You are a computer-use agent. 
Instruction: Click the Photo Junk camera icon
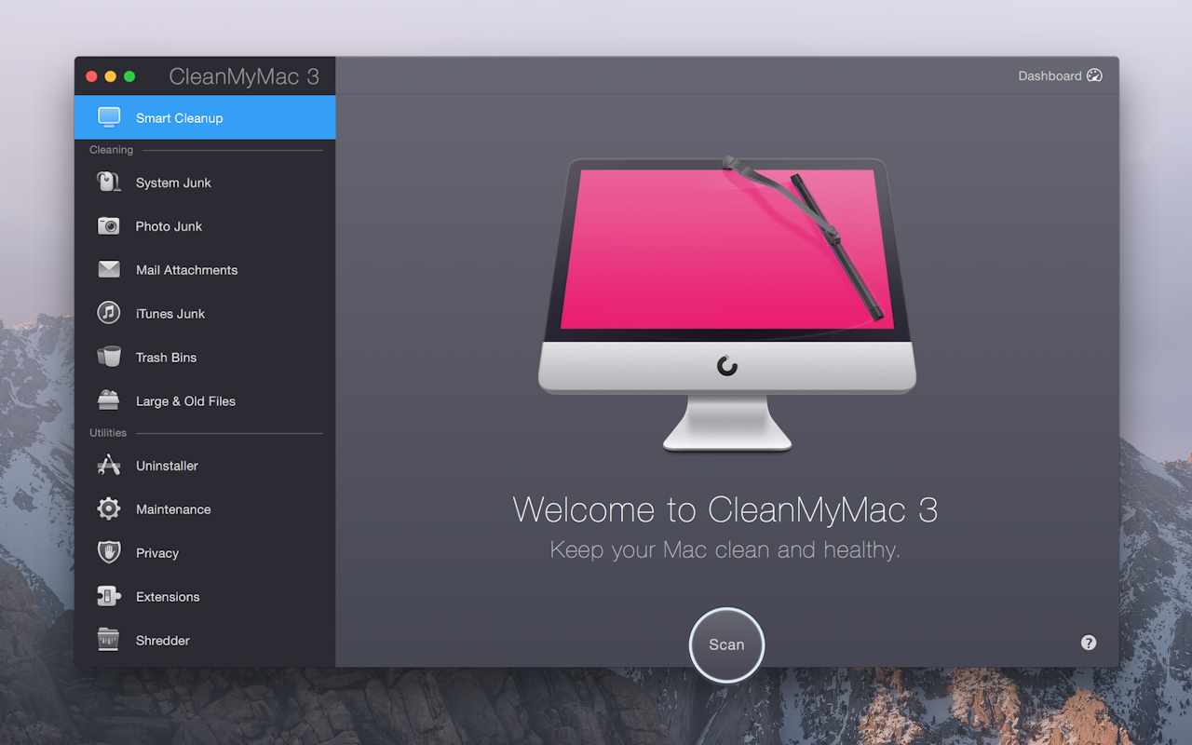tap(109, 226)
